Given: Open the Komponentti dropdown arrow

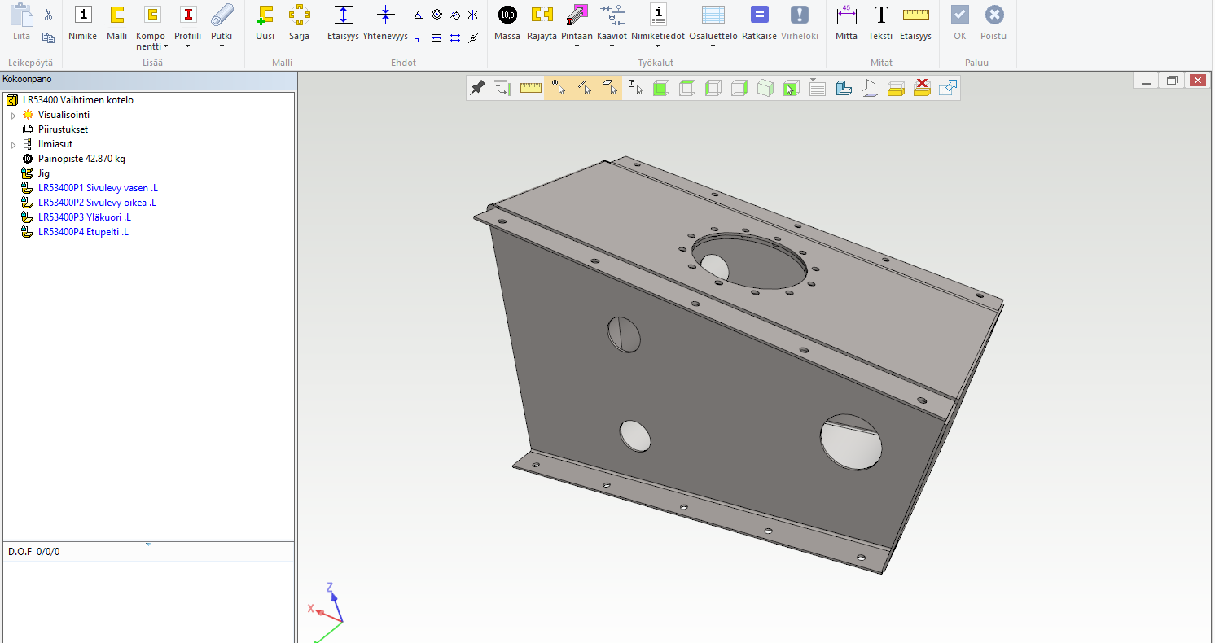Looking at the screenshot, I should 165,47.
